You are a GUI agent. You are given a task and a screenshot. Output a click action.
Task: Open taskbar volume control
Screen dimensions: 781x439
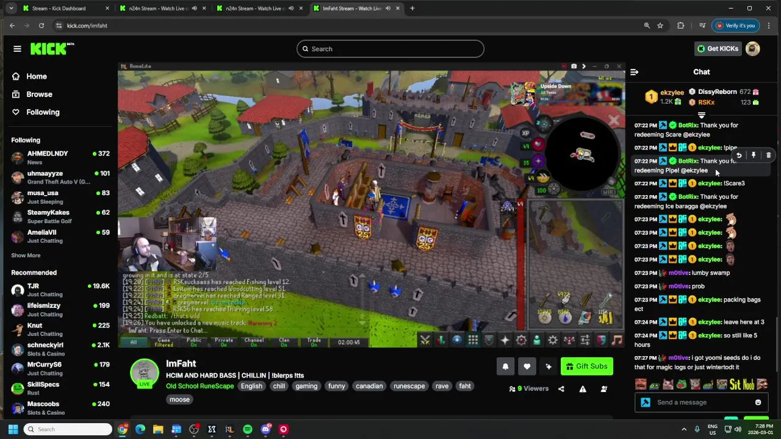(x=738, y=429)
